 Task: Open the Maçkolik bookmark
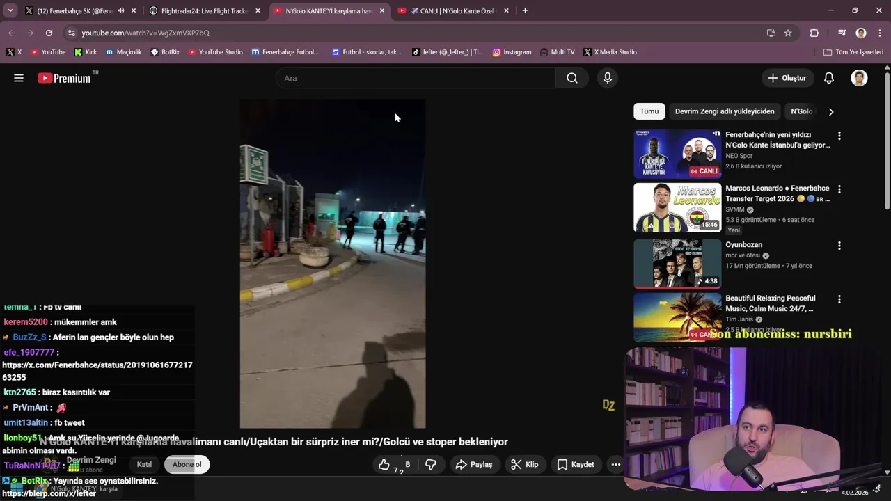123,52
